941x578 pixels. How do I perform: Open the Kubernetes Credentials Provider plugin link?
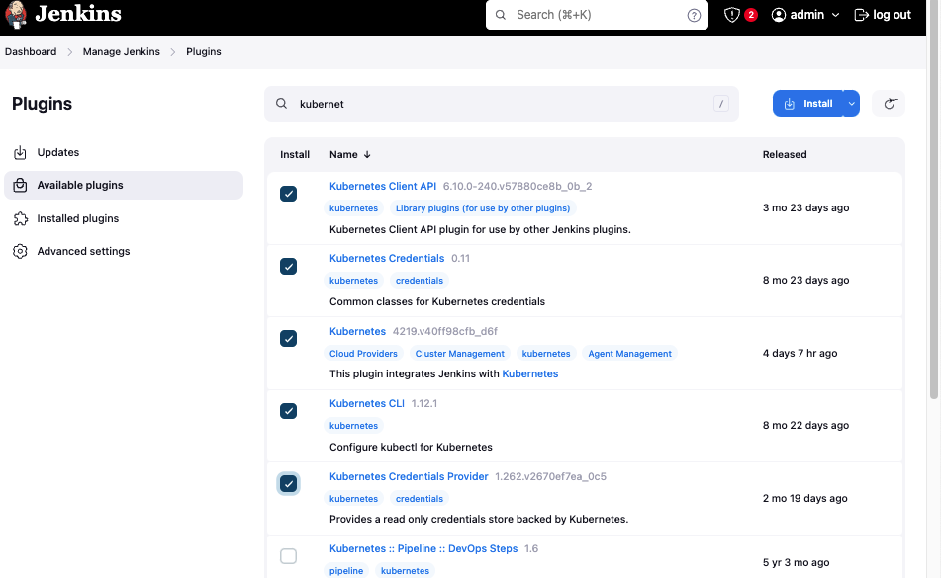[409, 476]
